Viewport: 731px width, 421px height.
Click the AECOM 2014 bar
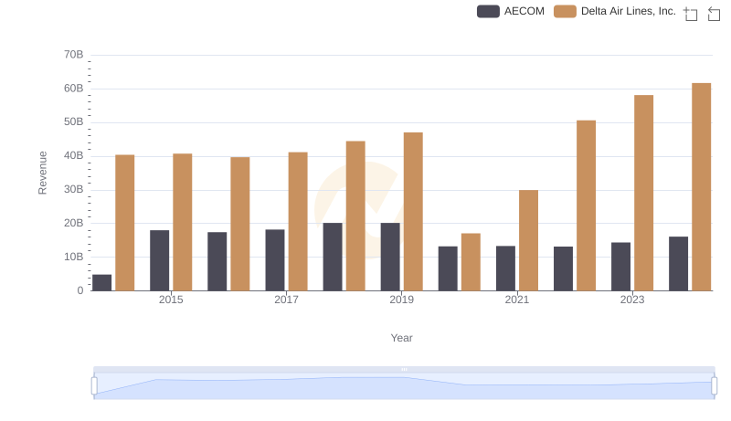tap(101, 283)
